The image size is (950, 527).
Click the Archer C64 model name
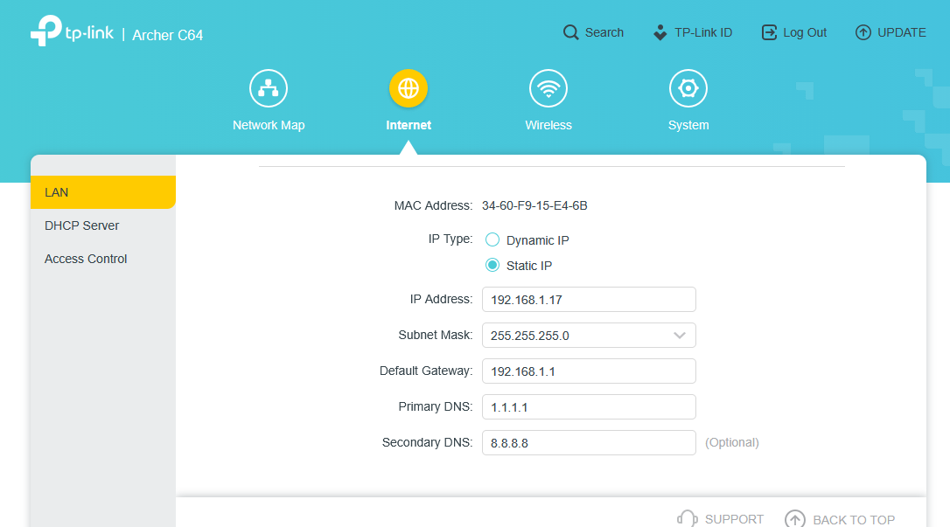point(167,35)
